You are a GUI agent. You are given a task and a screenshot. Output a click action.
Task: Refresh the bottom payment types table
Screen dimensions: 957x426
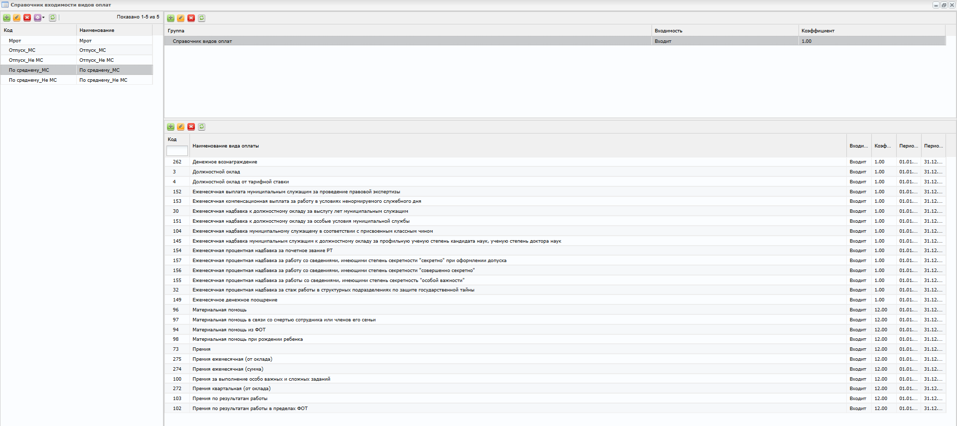tap(201, 127)
